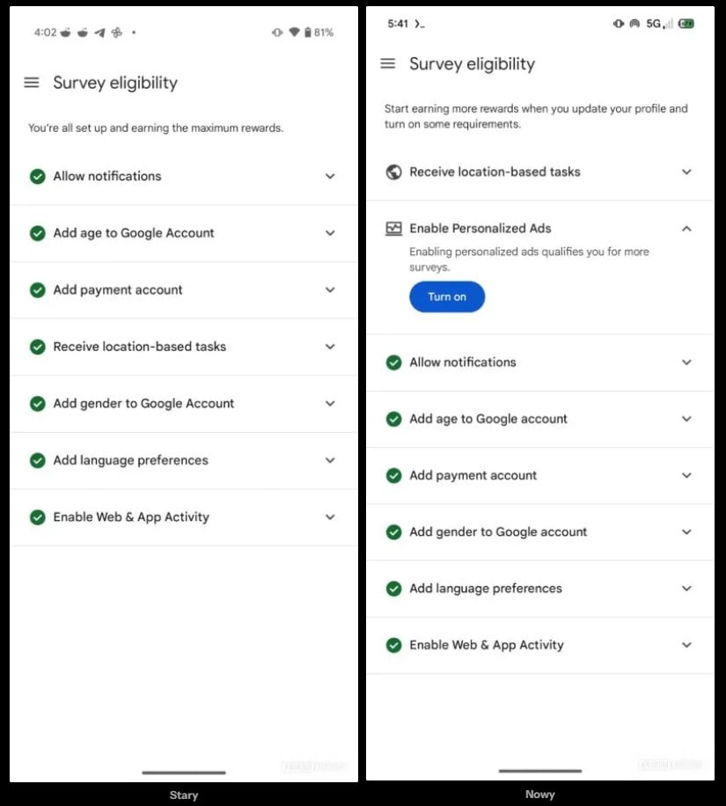Click the green check for Add payment account in Nowy
726x806 pixels.
point(394,476)
